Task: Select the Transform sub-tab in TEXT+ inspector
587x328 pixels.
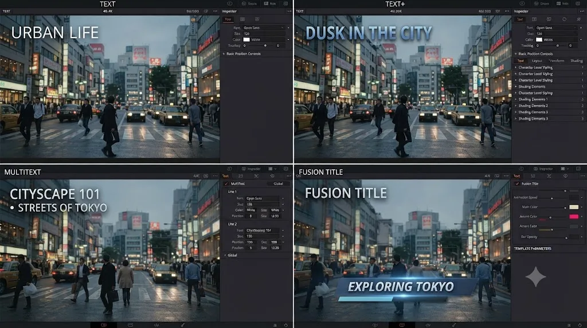Action: coord(556,61)
